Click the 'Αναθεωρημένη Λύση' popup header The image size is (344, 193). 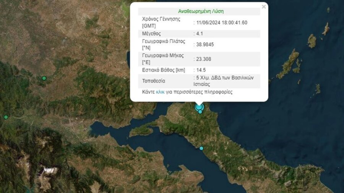click(201, 11)
